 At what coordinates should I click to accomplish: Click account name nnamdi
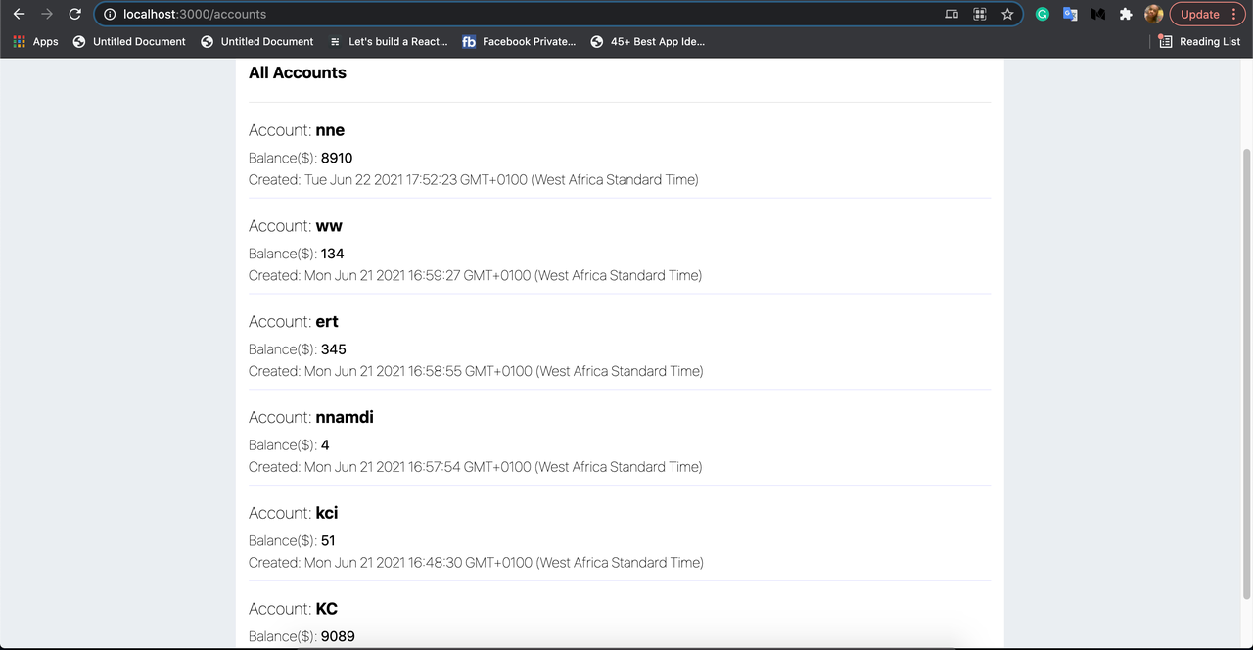click(345, 417)
